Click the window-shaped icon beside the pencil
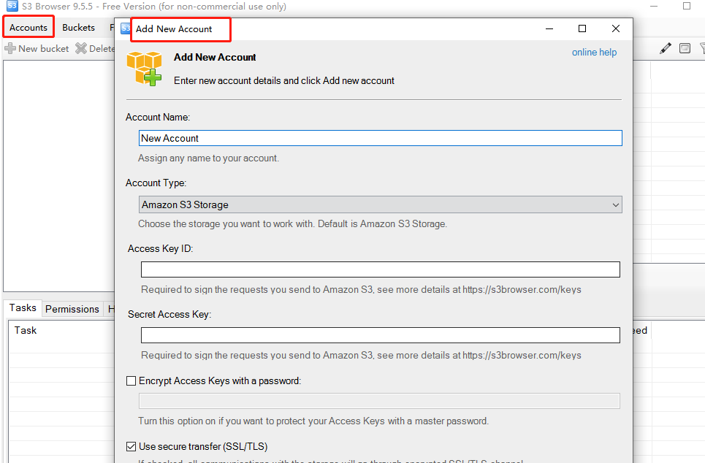This screenshot has width=705, height=463. 685,48
